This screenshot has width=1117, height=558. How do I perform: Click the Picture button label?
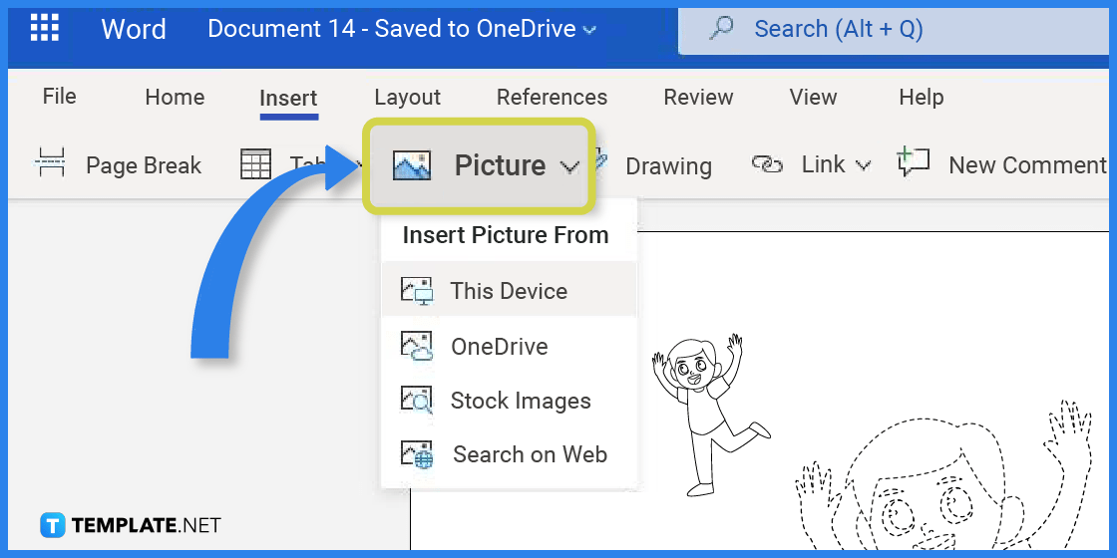point(500,165)
